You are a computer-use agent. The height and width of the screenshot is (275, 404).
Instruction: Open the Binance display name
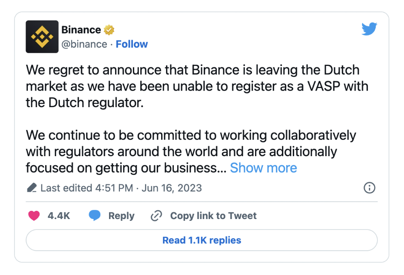click(x=81, y=30)
